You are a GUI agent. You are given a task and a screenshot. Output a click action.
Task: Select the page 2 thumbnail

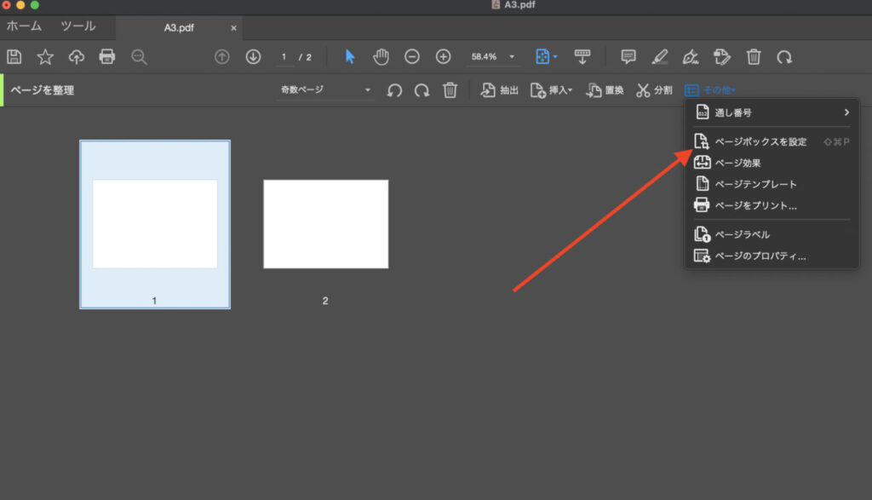325,224
